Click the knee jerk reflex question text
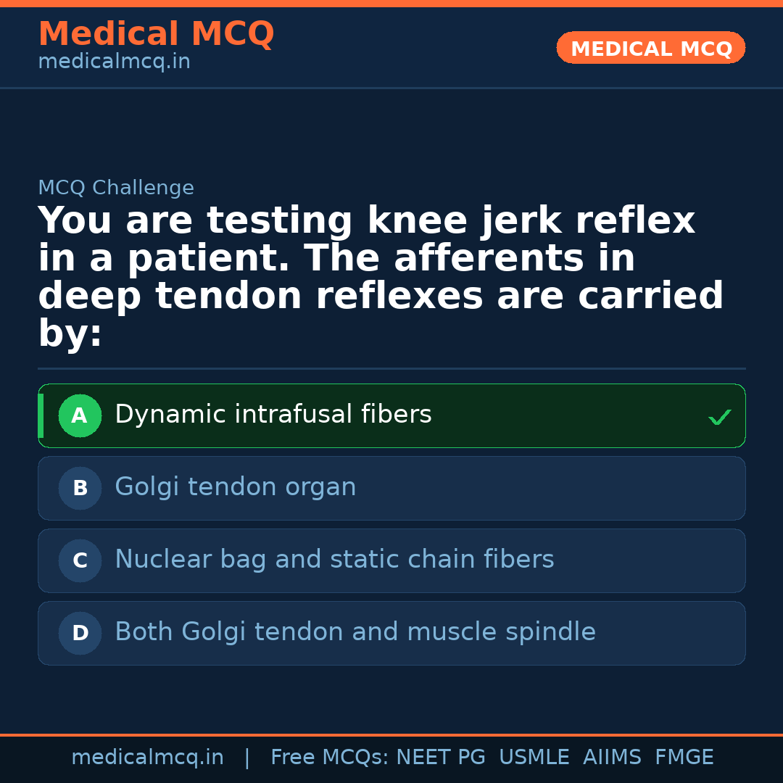The height and width of the screenshot is (783, 783). tap(381, 277)
